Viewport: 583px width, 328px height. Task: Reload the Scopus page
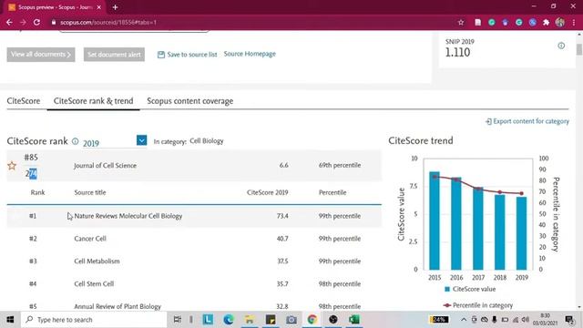point(36,22)
